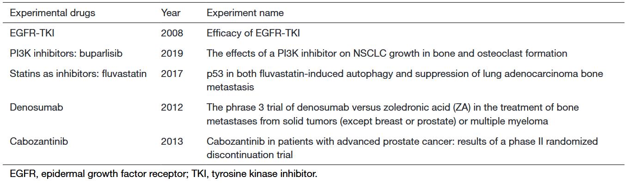Click the year 2012 cell
This screenshot has width=628, height=183.
point(172,107)
